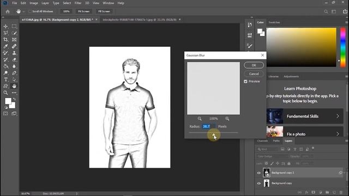The width and height of the screenshot is (349, 196).
Task: Select the Pen tool
Action: point(14,73)
